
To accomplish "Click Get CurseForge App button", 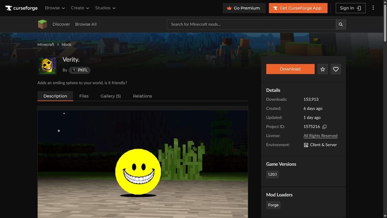I will [298, 8].
